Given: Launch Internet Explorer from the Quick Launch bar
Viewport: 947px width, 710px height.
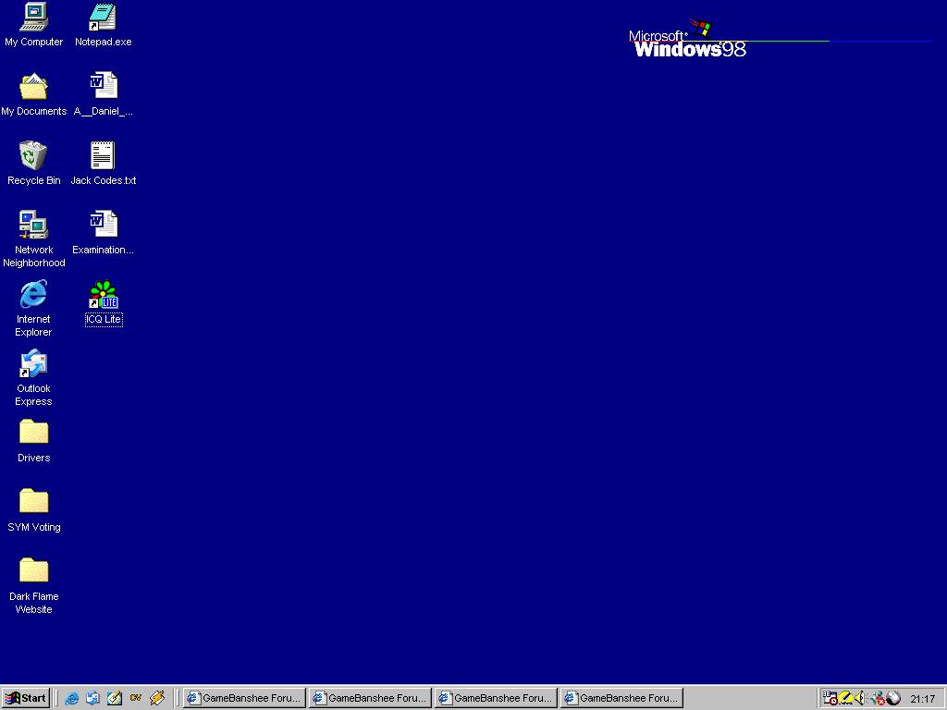Looking at the screenshot, I should point(72,699).
